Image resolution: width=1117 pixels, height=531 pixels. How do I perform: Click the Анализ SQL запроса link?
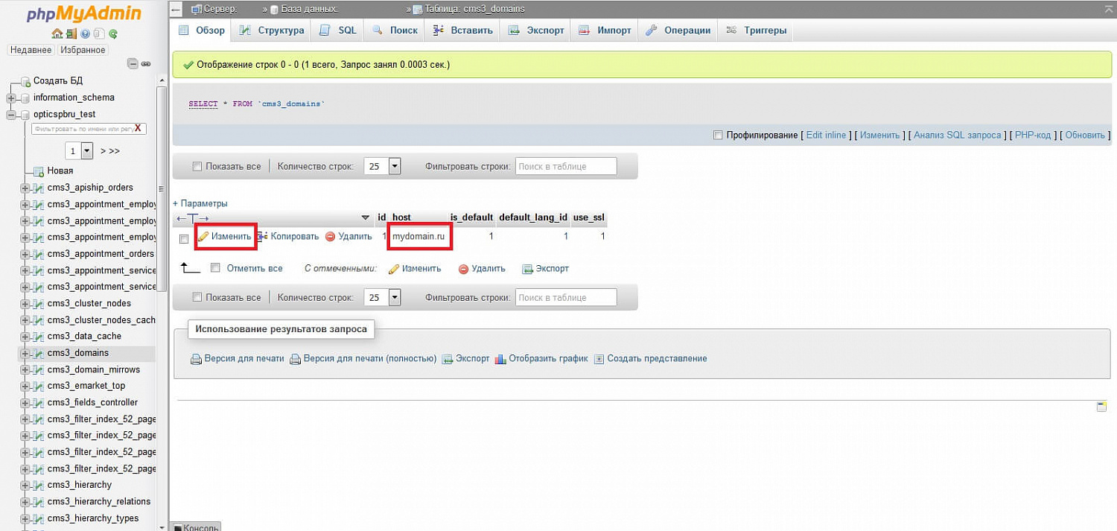point(957,135)
